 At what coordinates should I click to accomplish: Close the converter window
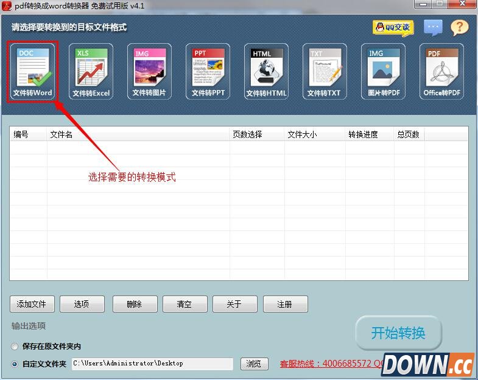click(x=462, y=4)
